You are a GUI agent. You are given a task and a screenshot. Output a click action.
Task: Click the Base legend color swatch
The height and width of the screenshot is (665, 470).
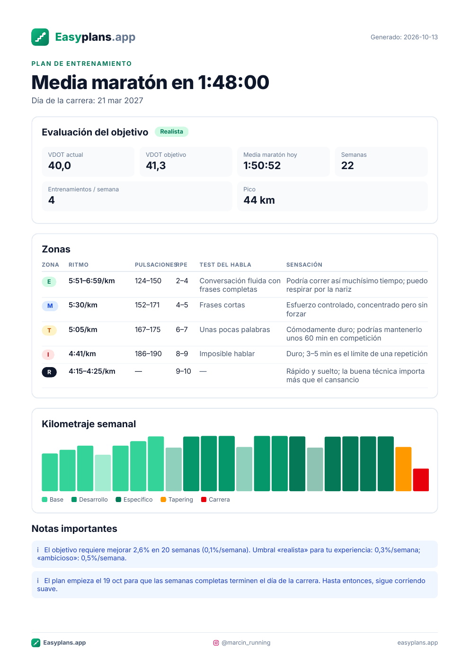tap(44, 499)
